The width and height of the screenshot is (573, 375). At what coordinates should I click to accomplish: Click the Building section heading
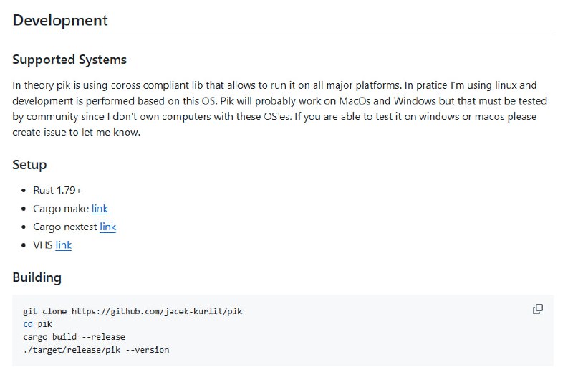pos(37,277)
